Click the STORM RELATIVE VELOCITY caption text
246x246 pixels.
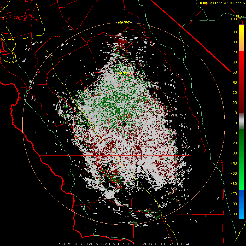point(87,244)
